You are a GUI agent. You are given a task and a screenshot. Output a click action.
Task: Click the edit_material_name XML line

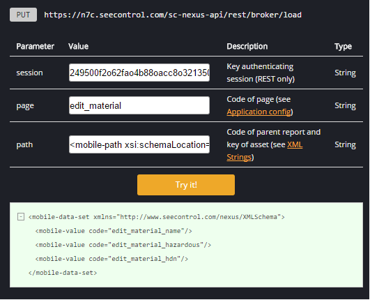coord(114,231)
